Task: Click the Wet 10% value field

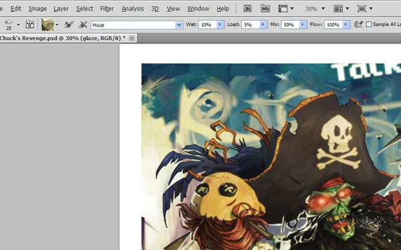Action: [207, 25]
